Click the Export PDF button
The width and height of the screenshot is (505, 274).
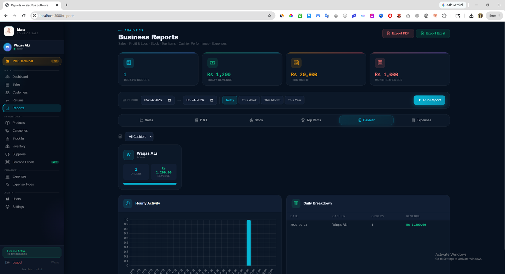[398, 33]
